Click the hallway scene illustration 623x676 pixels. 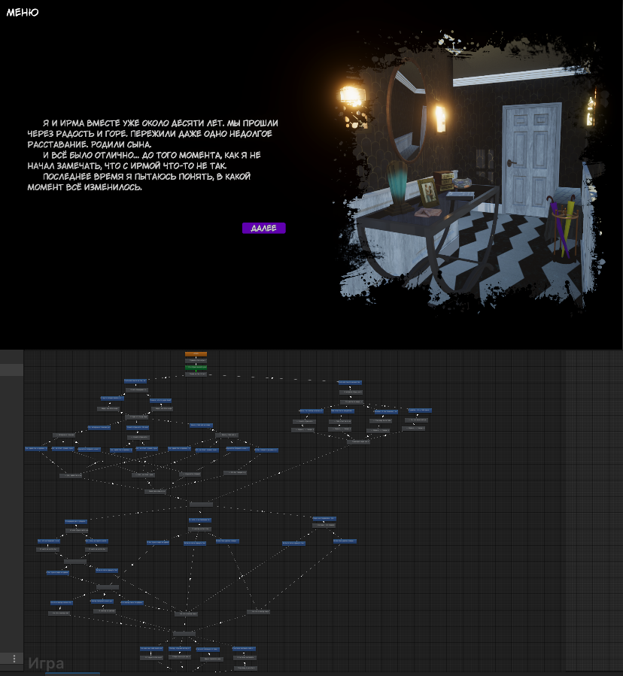coord(470,172)
